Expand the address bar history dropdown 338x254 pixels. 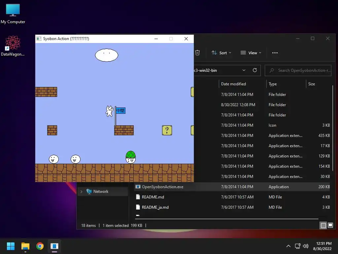coord(244,70)
